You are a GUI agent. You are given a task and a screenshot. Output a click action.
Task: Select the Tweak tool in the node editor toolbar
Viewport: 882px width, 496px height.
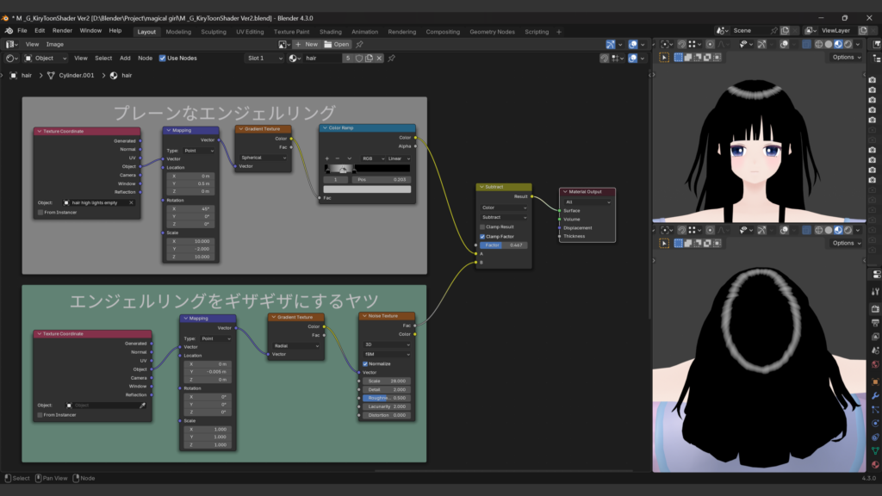point(664,58)
